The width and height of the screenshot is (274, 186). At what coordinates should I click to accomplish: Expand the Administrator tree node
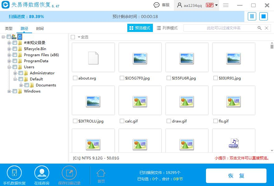(15, 73)
